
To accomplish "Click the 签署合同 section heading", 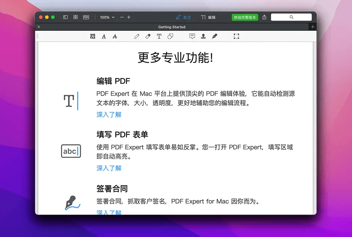I will pos(112,189).
